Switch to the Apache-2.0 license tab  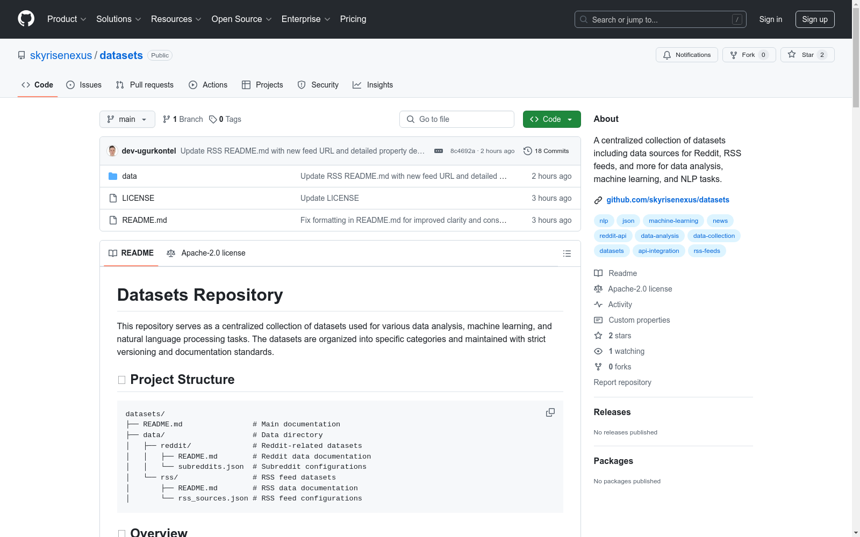[206, 253]
